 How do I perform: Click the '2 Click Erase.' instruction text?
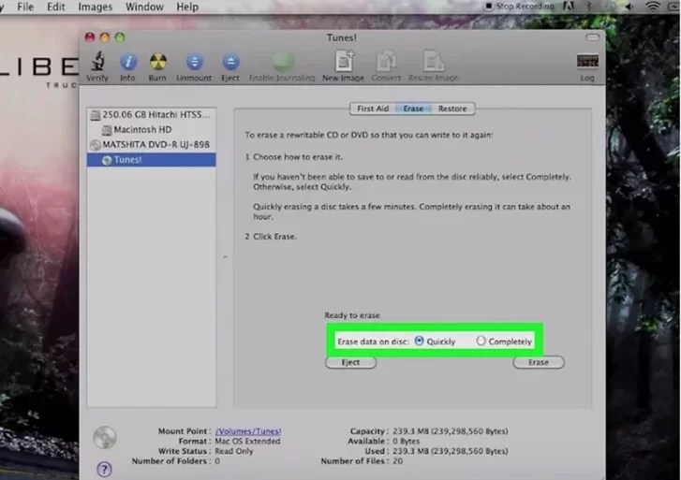(x=271, y=237)
